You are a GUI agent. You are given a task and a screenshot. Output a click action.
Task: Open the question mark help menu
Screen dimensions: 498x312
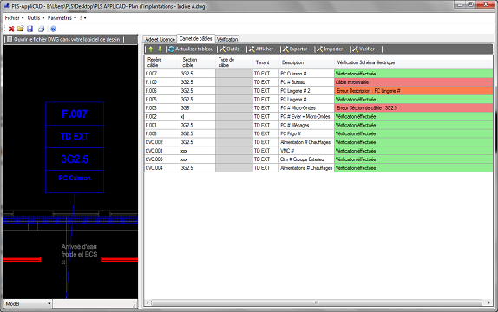82,18
